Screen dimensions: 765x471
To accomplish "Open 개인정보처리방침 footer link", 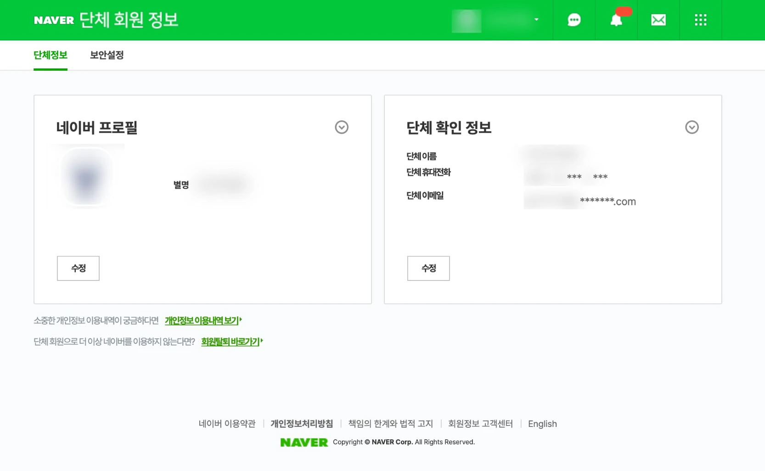I will [302, 424].
